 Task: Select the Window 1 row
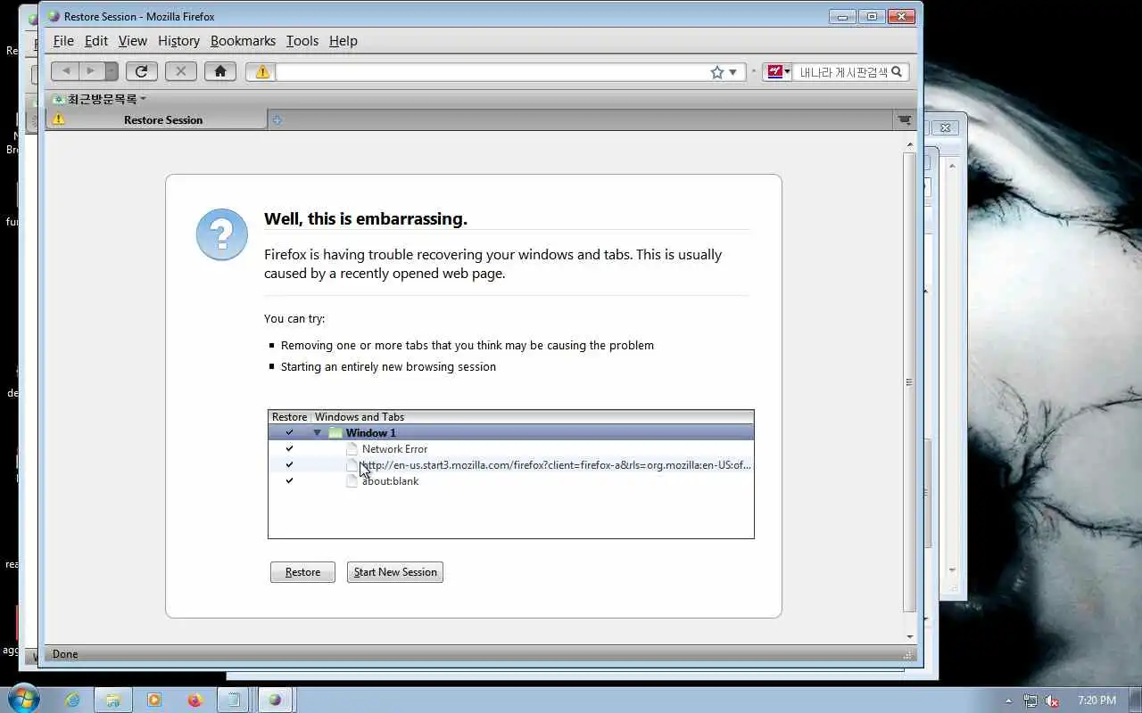(x=511, y=432)
